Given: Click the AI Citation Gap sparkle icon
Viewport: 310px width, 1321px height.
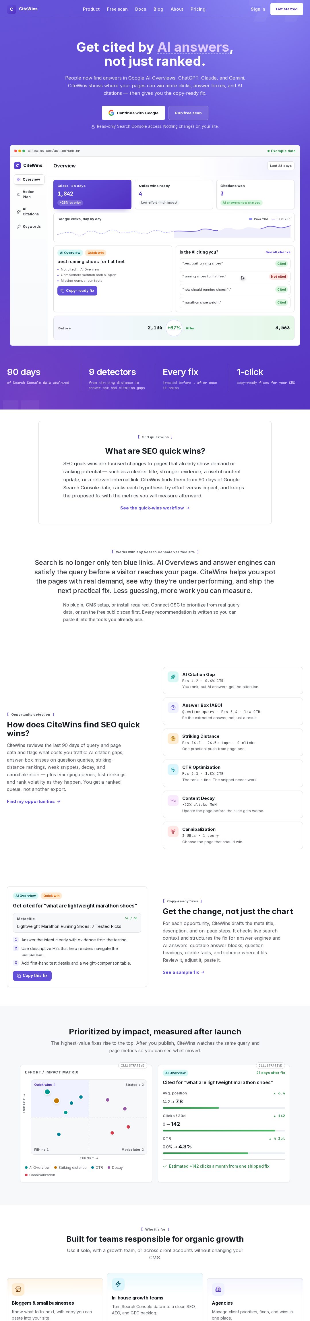Looking at the screenshot, I should coord(173,676).
